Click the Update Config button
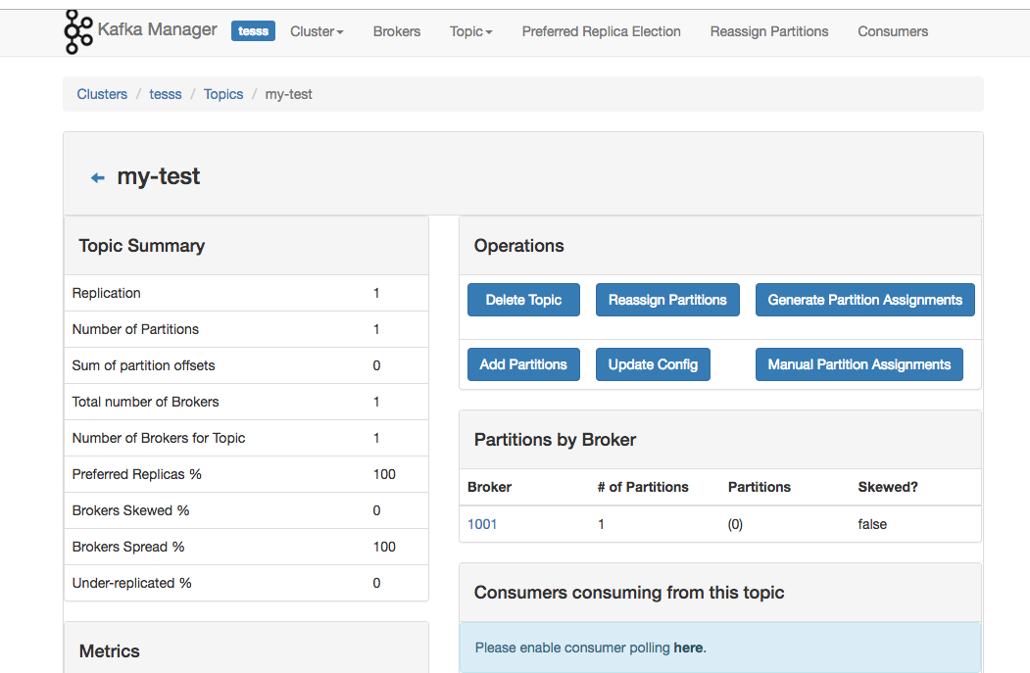Image resolution: width=1030 pixels, height=673 pixels. (653, 364)
